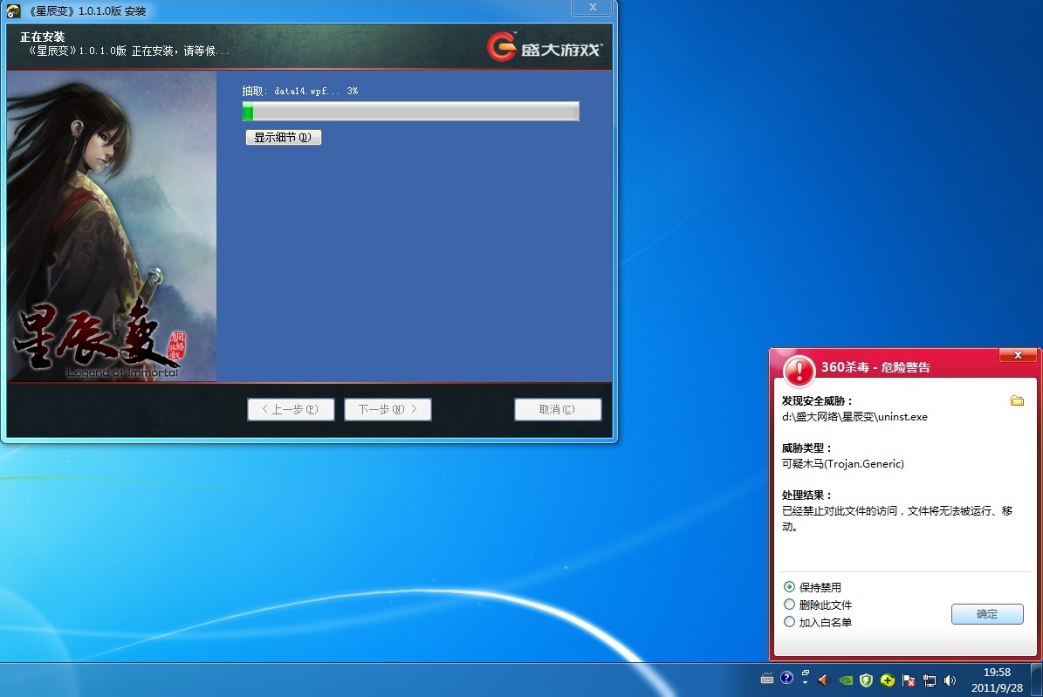Viewport: 1043px width, 697px height.
Task: Click the 360 Safe green plus tray icon
Action: click(x=887, y=680)
